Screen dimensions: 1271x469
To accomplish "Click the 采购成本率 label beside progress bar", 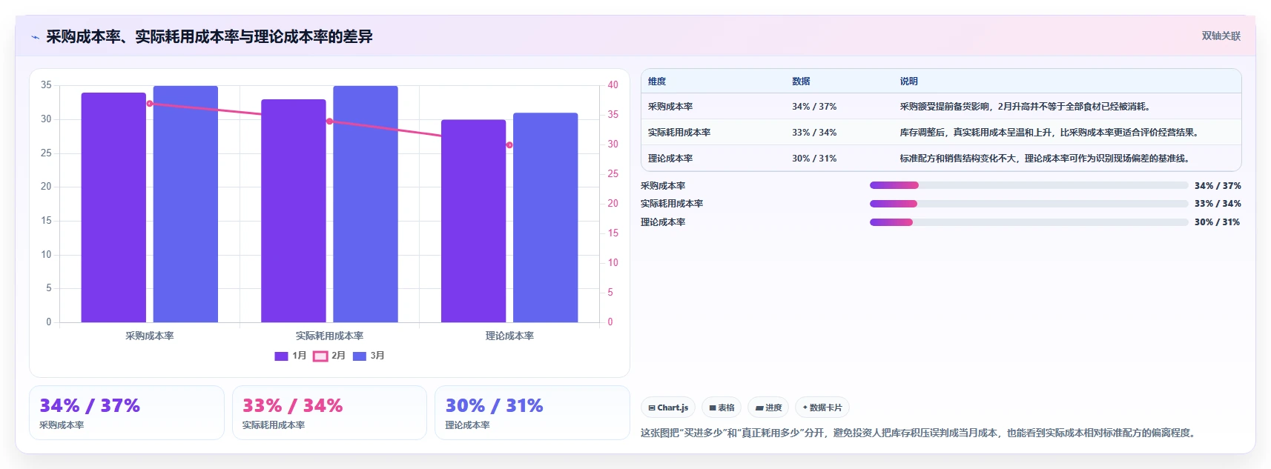I will pyautogui.click(x=663, y=186).
